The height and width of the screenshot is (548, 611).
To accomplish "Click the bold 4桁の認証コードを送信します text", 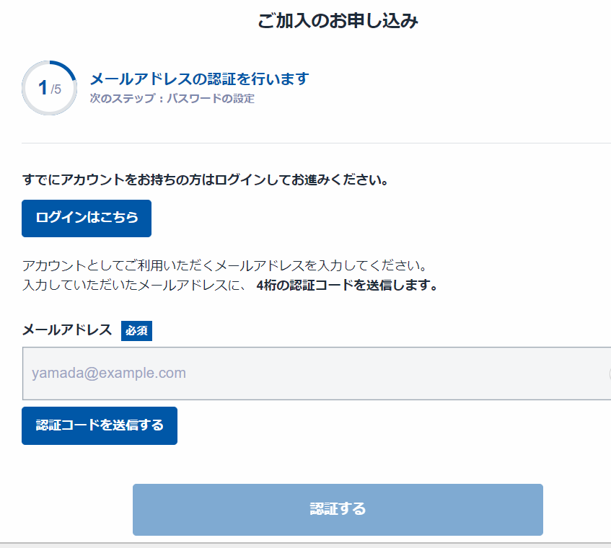I will (x=347, y=285).
